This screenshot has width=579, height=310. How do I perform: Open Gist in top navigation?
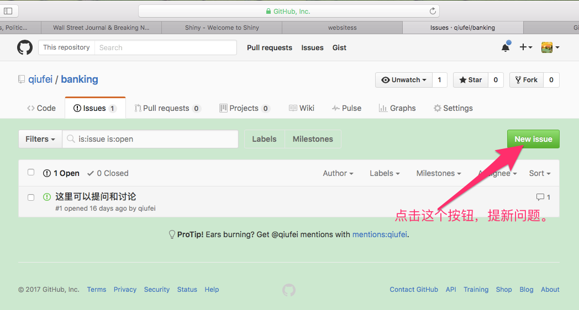pyautogui.click(x=339, y=47)
